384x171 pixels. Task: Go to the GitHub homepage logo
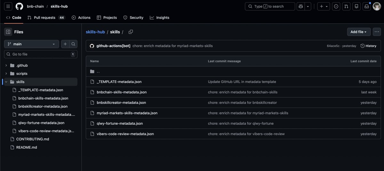pyautogui.click(x=19, y=6)
